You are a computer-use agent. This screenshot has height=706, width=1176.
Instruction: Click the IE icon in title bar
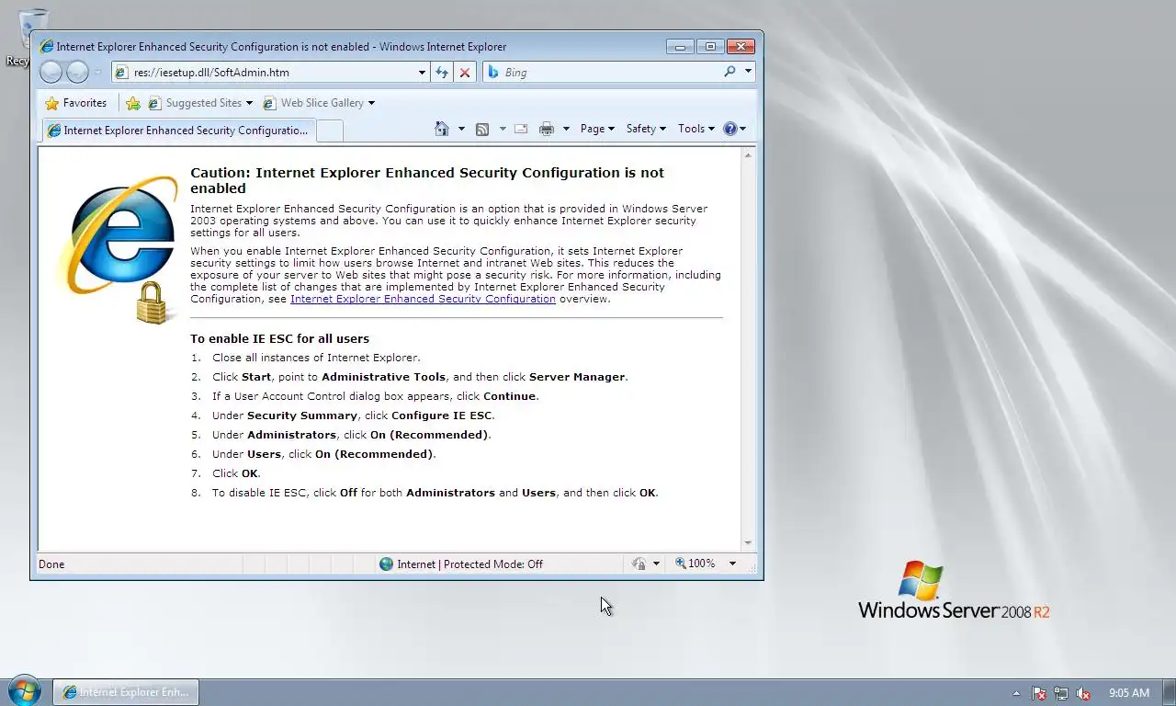click(x=46, y=46)
